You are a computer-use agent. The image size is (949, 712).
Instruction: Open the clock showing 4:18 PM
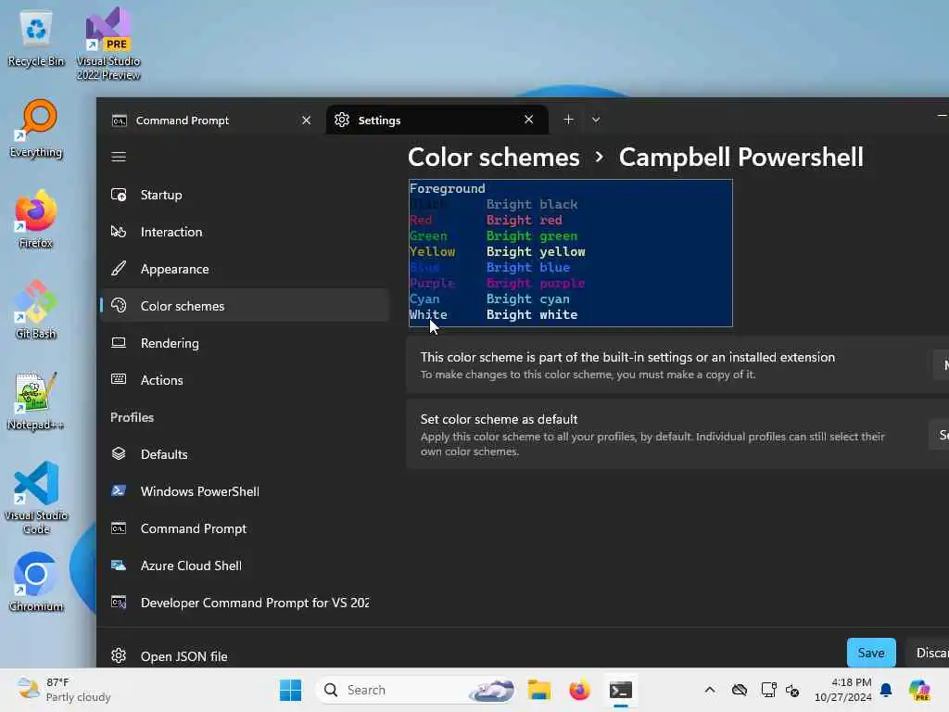coord(843,690)
